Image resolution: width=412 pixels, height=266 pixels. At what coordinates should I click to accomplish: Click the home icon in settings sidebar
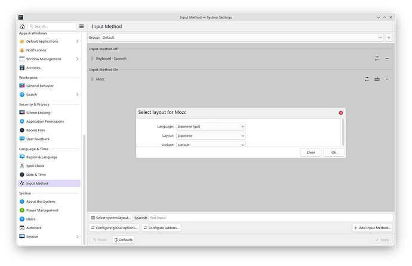22,26
